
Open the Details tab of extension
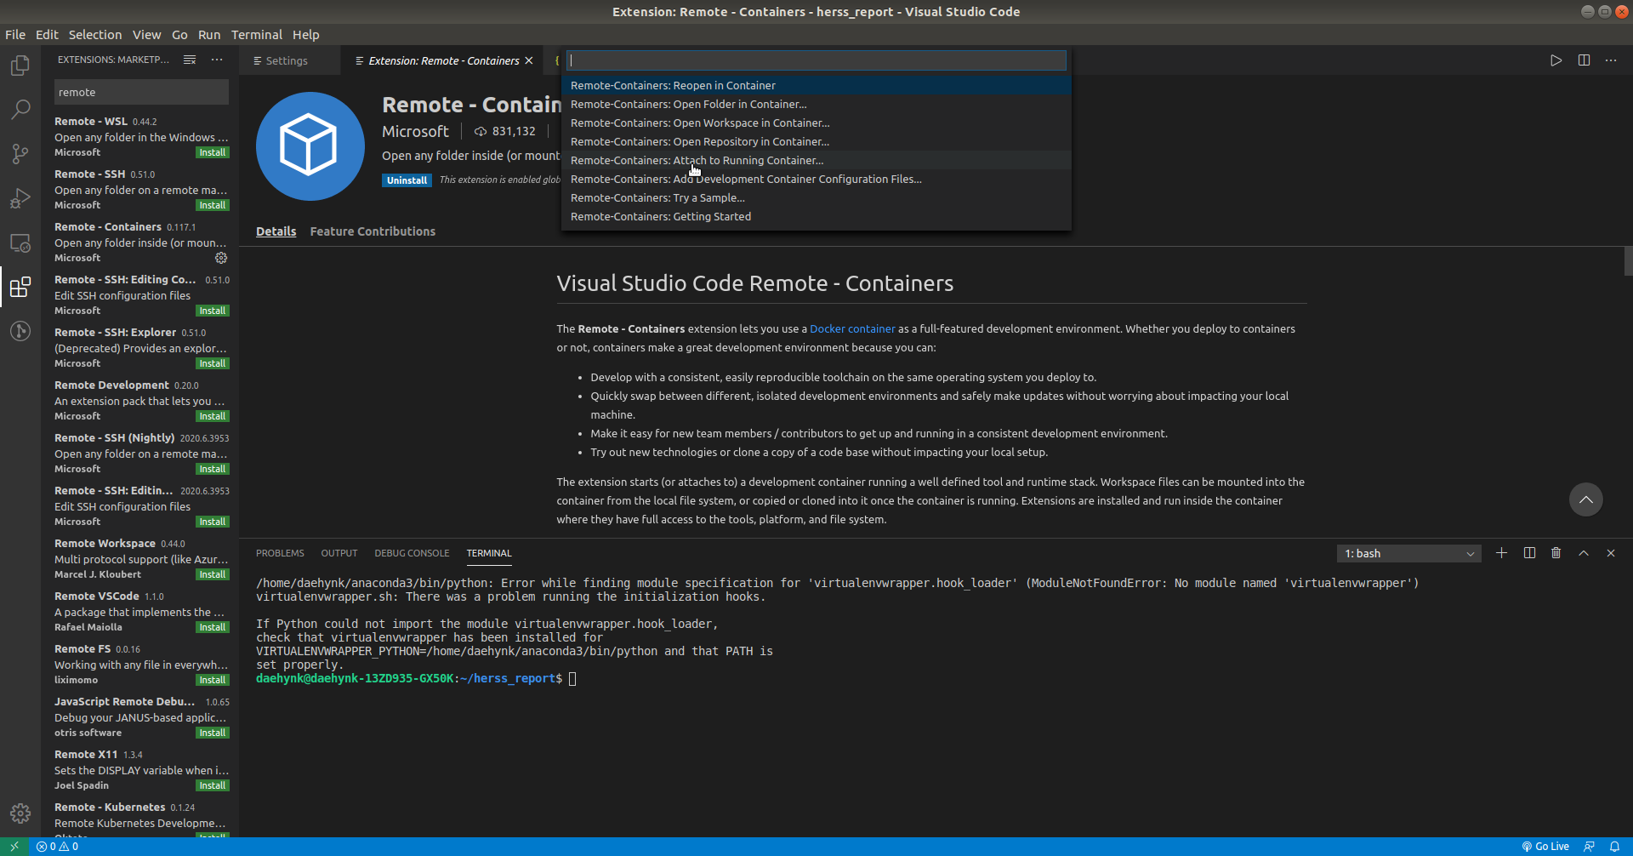pos(276,231)
